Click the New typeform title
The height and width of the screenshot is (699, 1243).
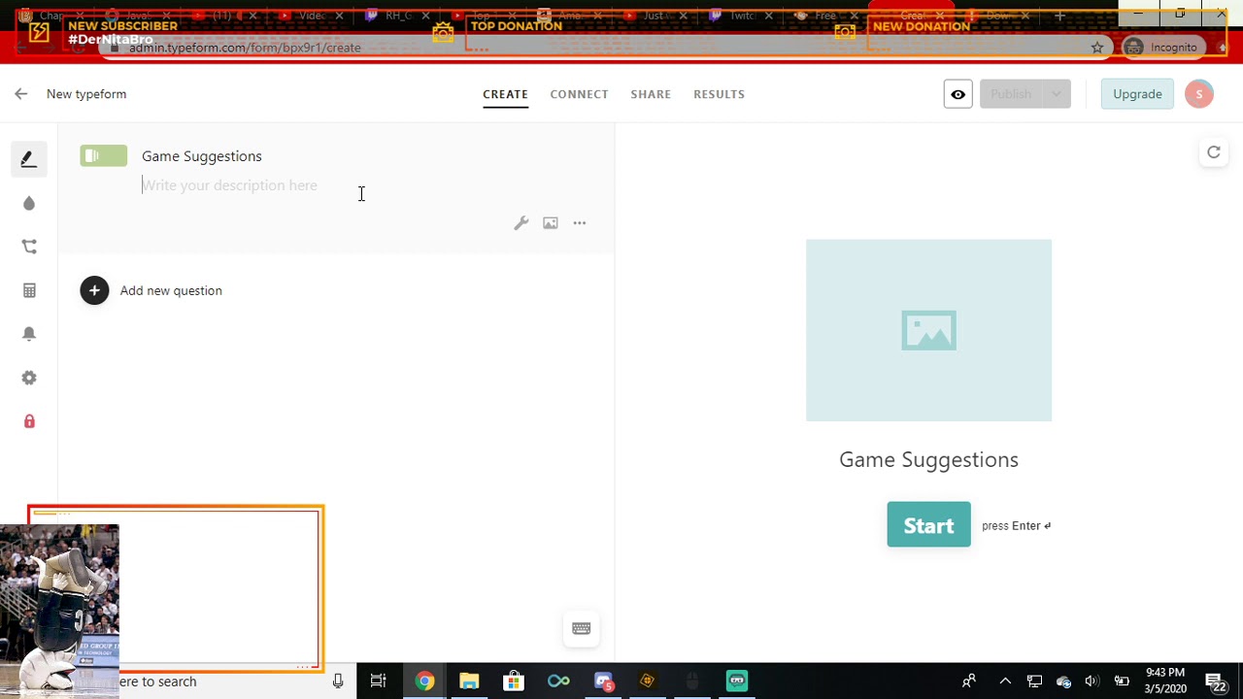(86, 94)
